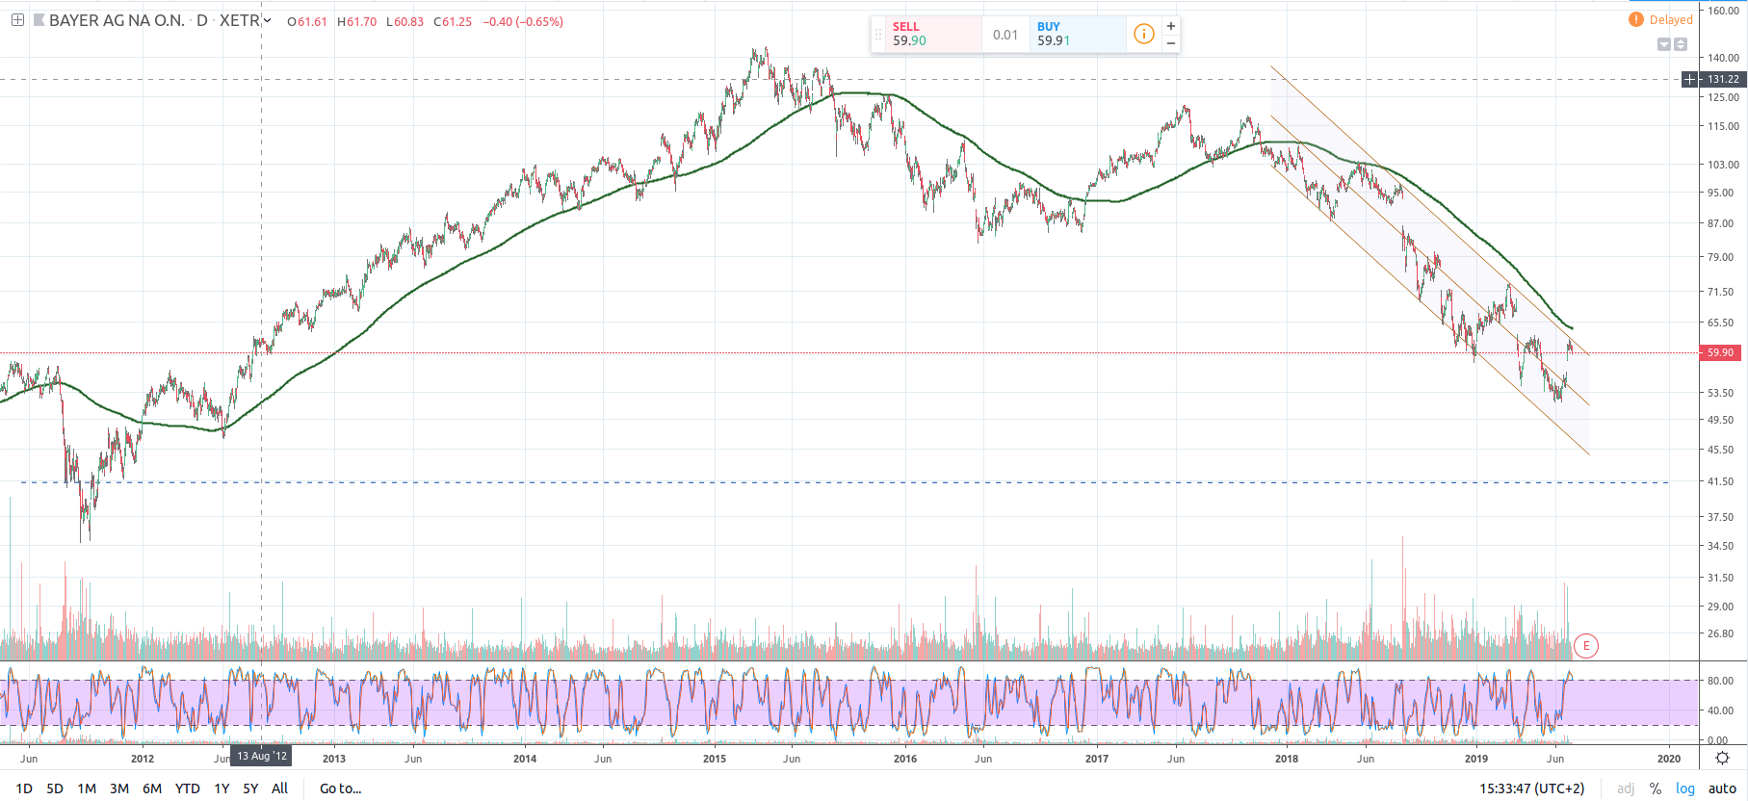Open the orange info icon in trade panel
Viewport: 1748px width, 801px height.
[1143, 35]
